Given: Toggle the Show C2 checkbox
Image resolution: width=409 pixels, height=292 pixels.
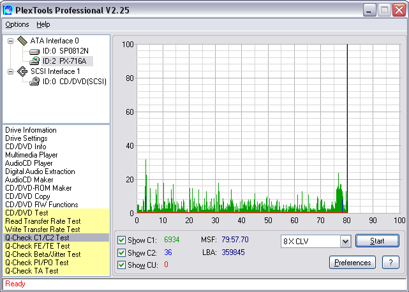Looking at the screenshot, I should pyautogui.click(x=121, y=252).
